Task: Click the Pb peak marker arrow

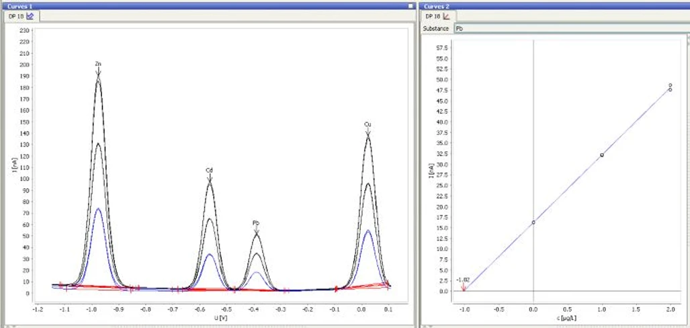Action: [x=256, y=231]
